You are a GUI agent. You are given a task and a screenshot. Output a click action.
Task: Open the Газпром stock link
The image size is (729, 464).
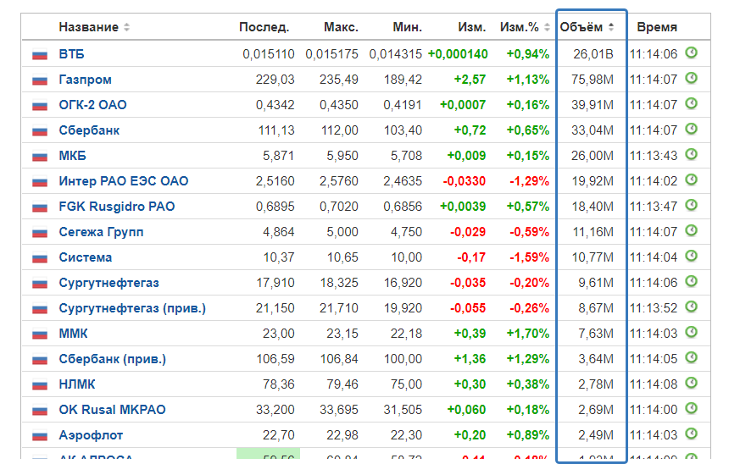tap(85, 80)
